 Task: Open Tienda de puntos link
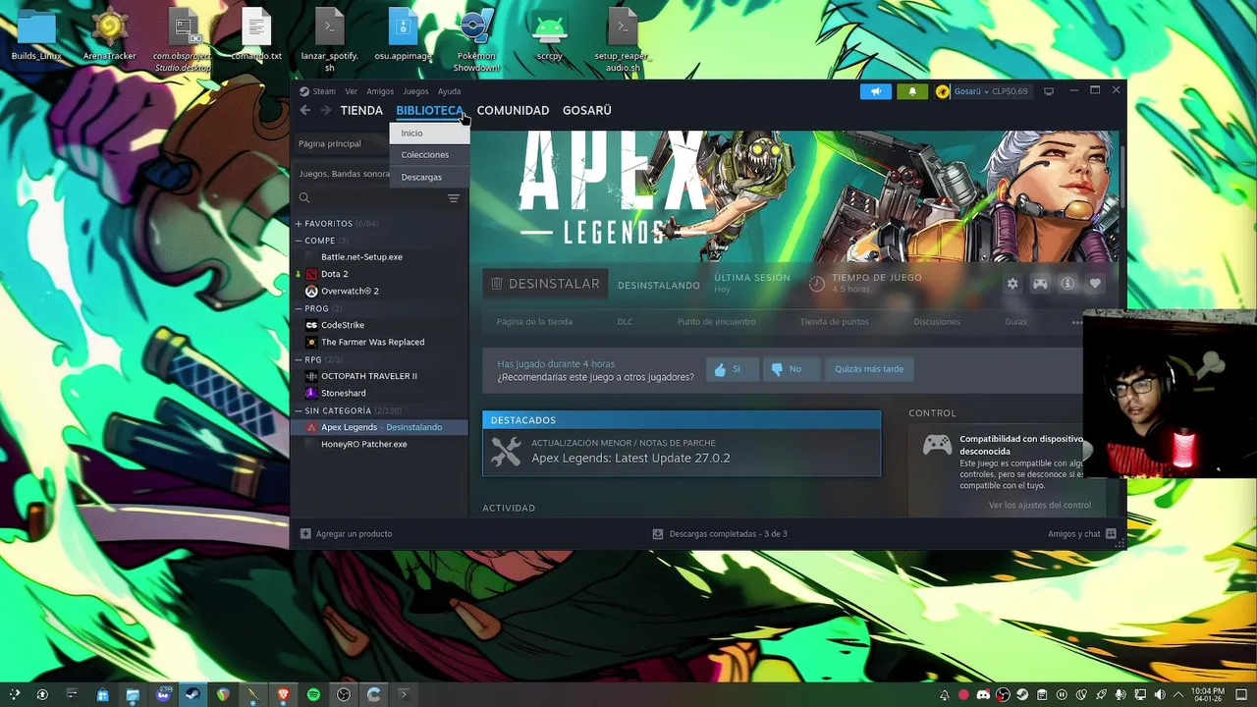tap(834, 322)
